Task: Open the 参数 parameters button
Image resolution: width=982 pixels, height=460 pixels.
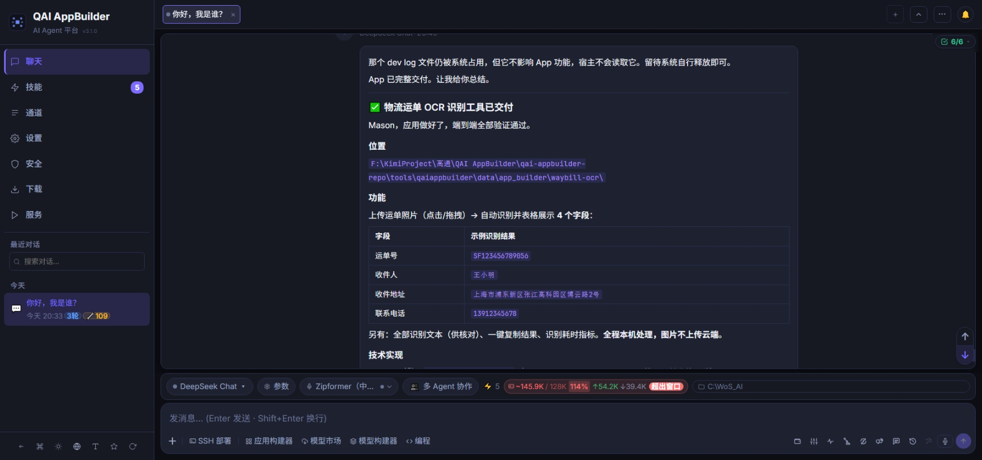Action: click(276, 386)
